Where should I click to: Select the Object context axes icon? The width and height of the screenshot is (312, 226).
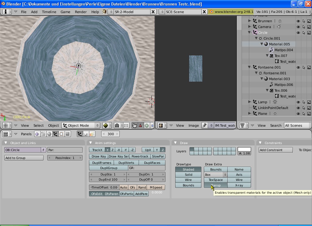point(55,134)
